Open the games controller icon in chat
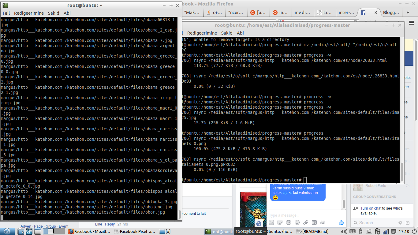 click(323, 222)
